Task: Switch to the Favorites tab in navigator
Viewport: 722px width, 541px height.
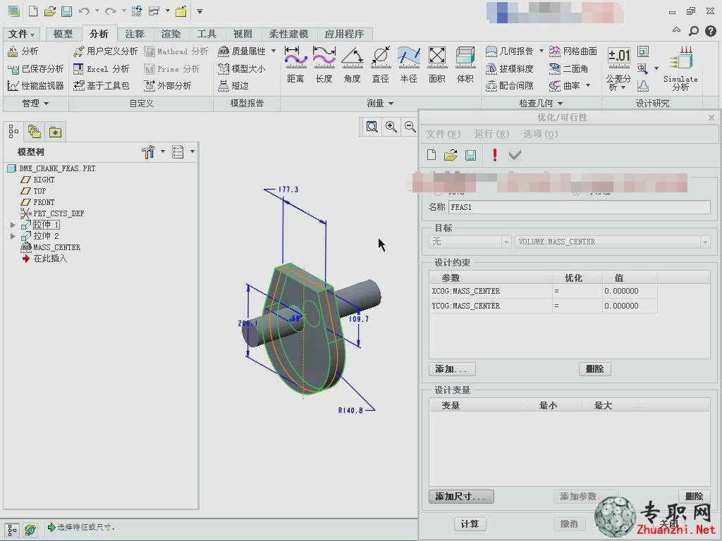Action: coord(55,132)
